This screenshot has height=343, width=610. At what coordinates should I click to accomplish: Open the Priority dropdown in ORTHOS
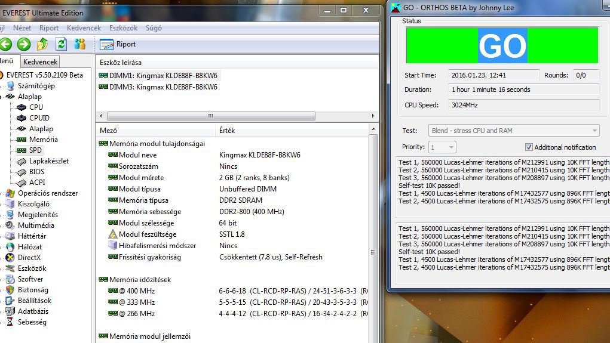pos(442,147)
